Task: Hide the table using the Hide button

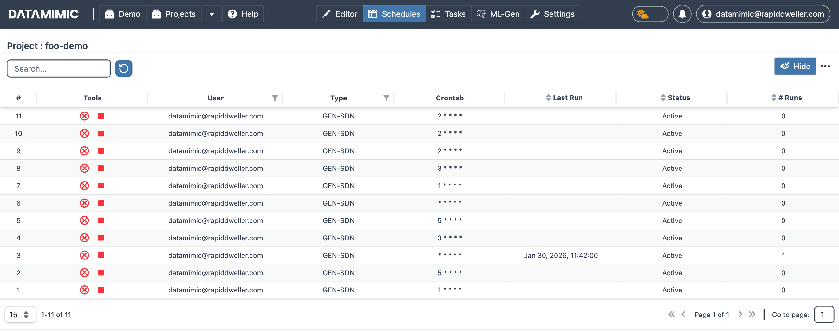Action: (x=795, y=66)
